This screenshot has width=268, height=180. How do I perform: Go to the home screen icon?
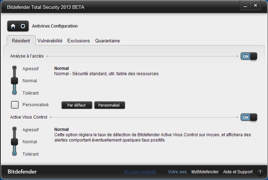pos(13,26)
